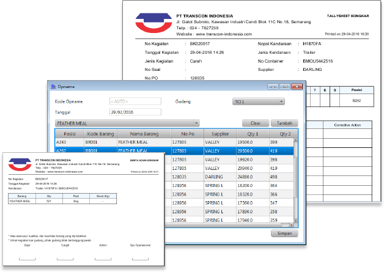The height and width of the screenshot is (272, 384).
Task: Click No PO value 128035 on Tallysheet
Action: (197, 78)
